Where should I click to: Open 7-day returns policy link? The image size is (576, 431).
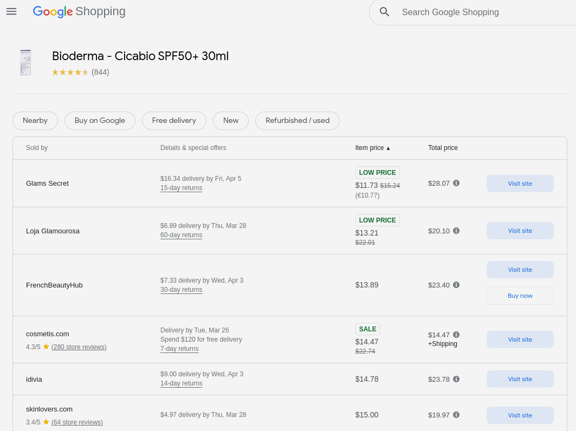[179, 349]
